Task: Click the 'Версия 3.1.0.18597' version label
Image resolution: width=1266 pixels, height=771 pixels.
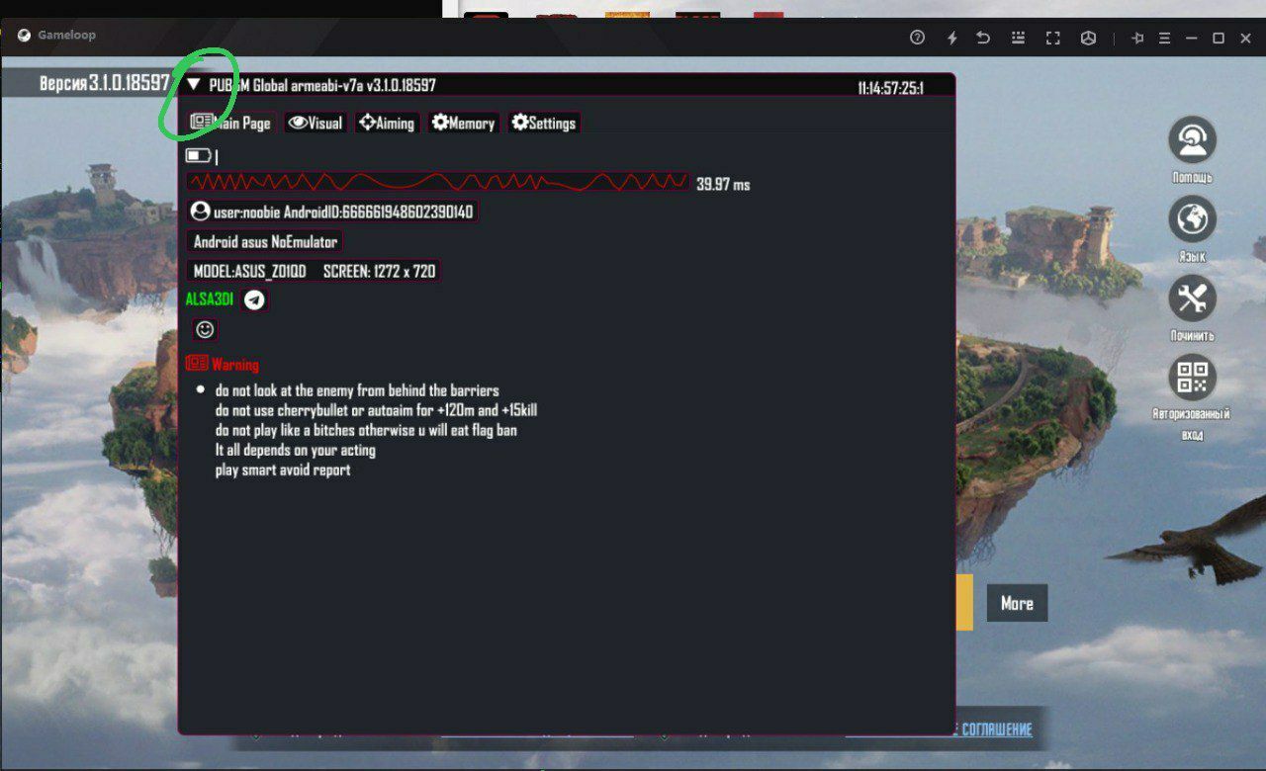Action: pos(105,83)
